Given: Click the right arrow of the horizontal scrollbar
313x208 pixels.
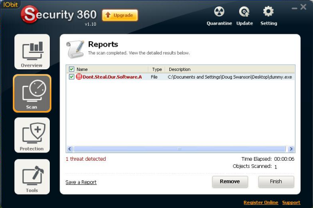Looking at the screenshot, I should tap(291, 149).
